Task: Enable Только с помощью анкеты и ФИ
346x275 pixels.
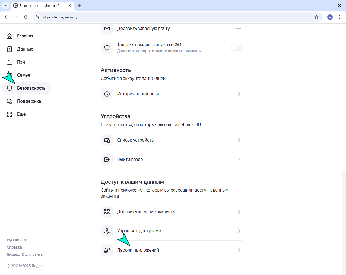Action: tap(236, 48)
